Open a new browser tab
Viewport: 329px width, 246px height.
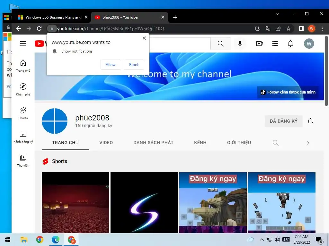175,17
